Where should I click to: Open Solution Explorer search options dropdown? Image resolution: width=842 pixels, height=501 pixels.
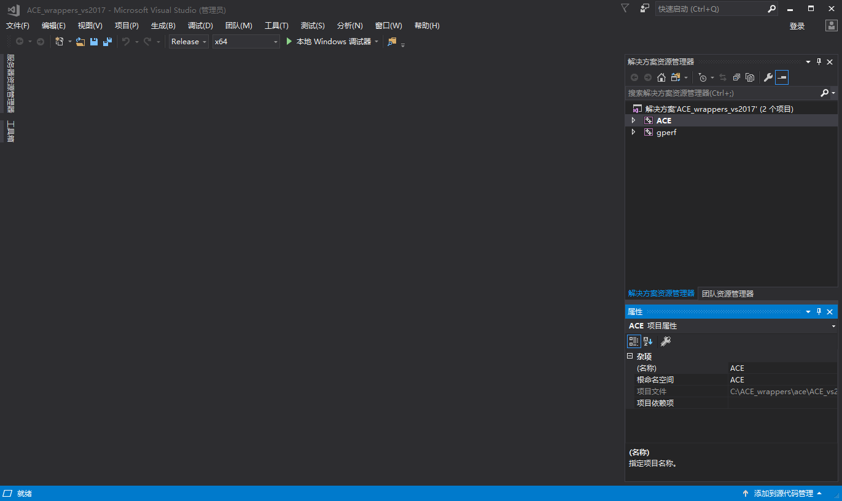pyautogui.click(x=833, y=93)
